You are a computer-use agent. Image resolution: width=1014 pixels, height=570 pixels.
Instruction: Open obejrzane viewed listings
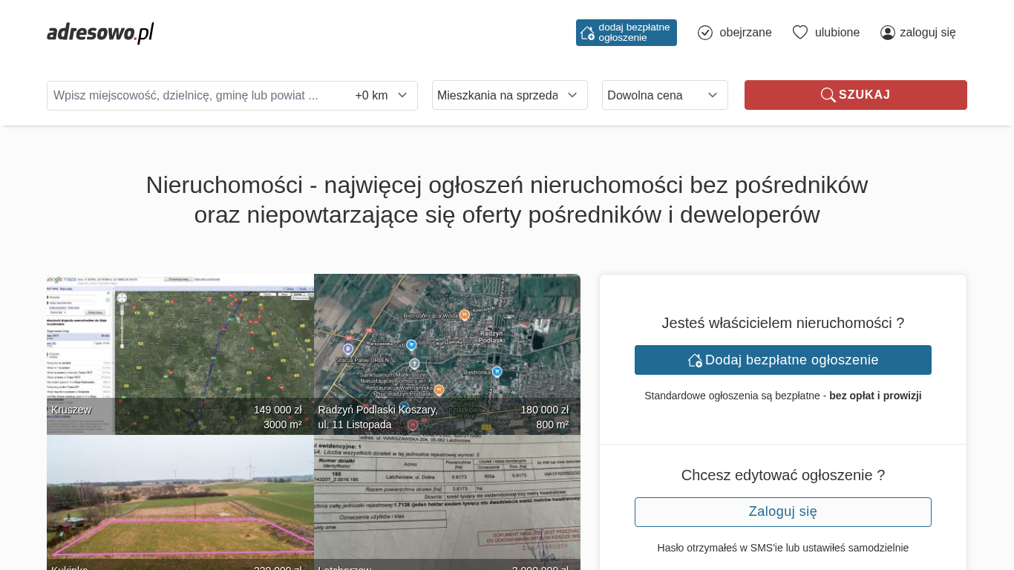click(745, 33)
